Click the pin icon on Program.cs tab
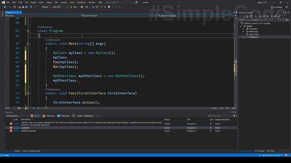Image resolution: width=291 pixels, height=163 pixels. (17, 13)
